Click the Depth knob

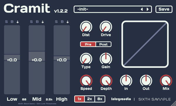click(x=106, y=81)
